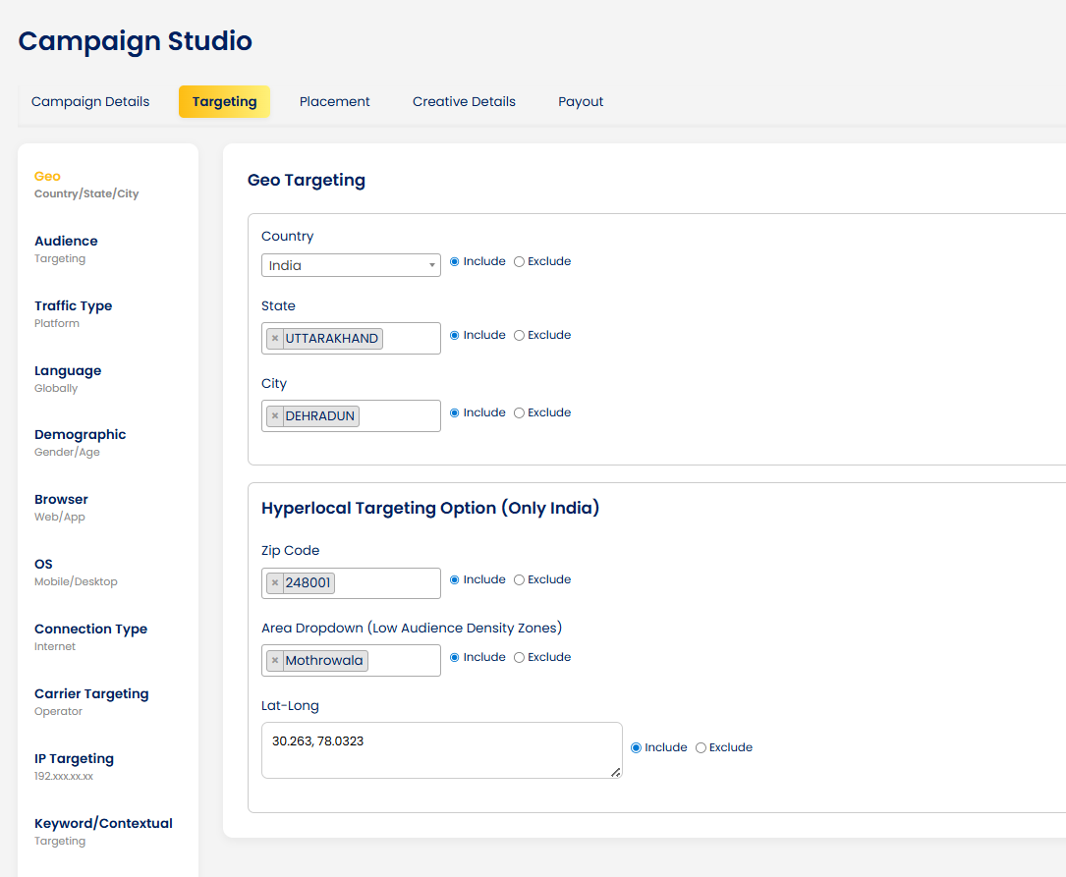
Task: Remove the Mothrowala area tag
Action: [x=275, y=660]
